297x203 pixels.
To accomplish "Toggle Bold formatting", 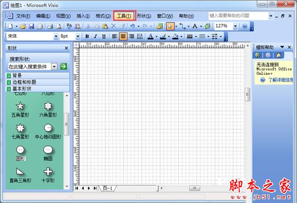I will (x=87, y=36).
